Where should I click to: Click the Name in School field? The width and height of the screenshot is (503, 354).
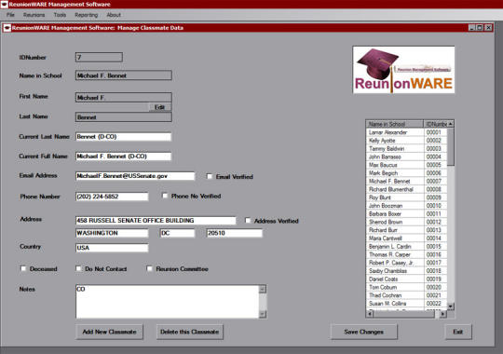[x=124, y=75]
